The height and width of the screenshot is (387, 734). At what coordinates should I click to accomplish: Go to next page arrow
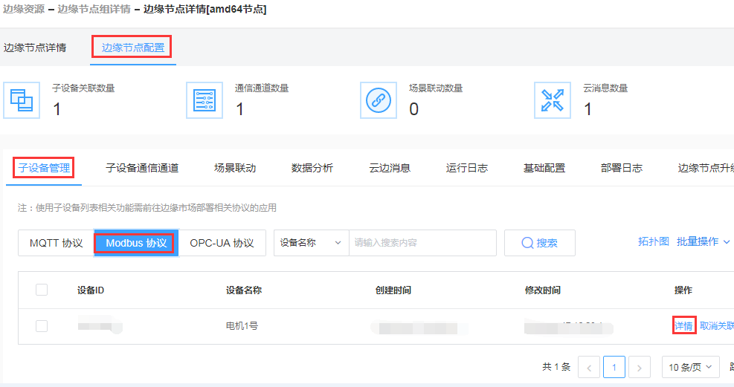pos(640,367)
